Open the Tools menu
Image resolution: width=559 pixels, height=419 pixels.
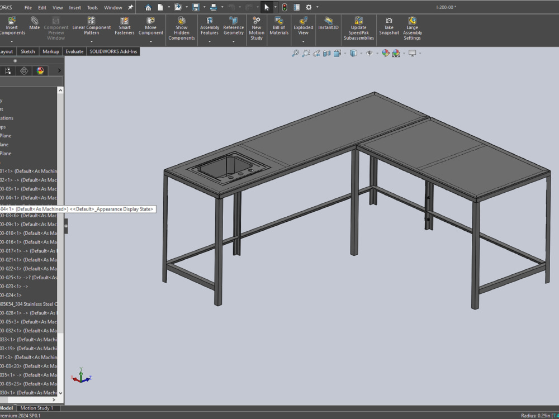point(92,7)
